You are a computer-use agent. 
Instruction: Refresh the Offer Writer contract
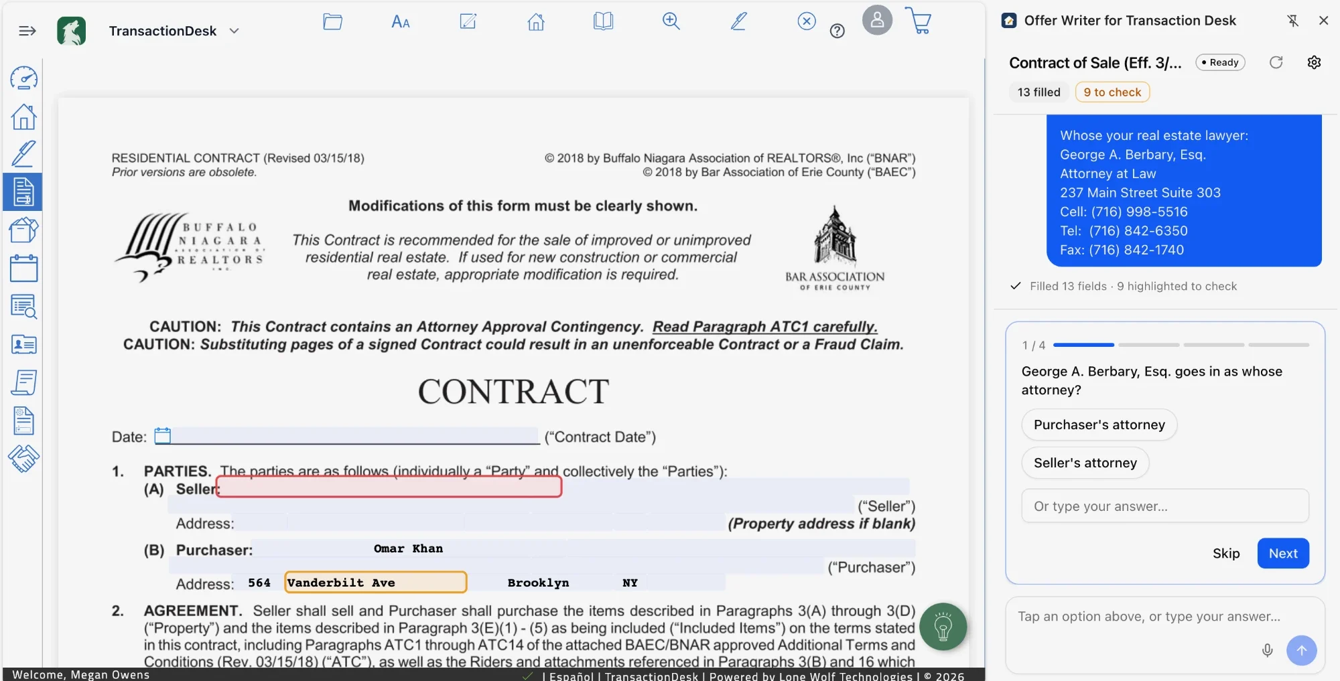[x=1276, y=62]
